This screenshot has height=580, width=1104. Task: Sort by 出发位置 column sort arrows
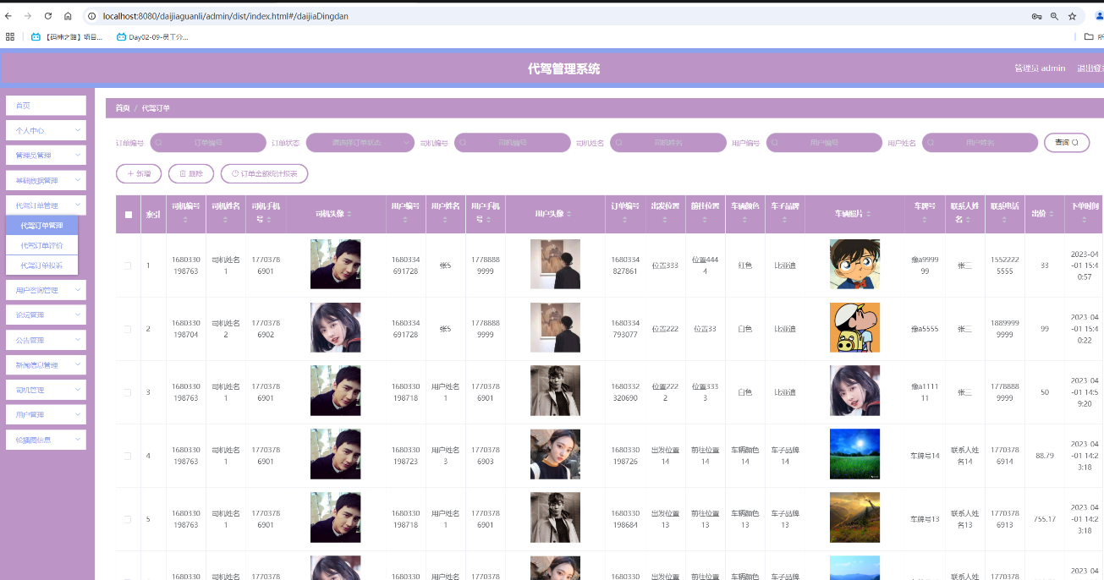pos(665,220)
